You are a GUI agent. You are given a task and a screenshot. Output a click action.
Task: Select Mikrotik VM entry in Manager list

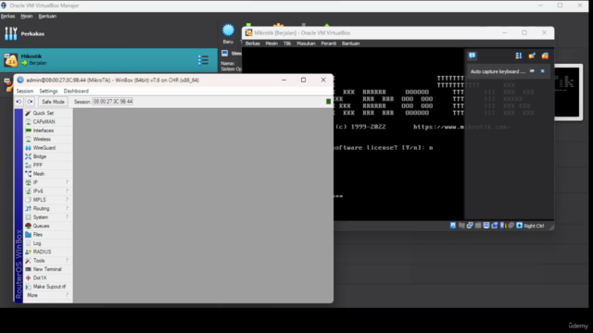point(109,59)
